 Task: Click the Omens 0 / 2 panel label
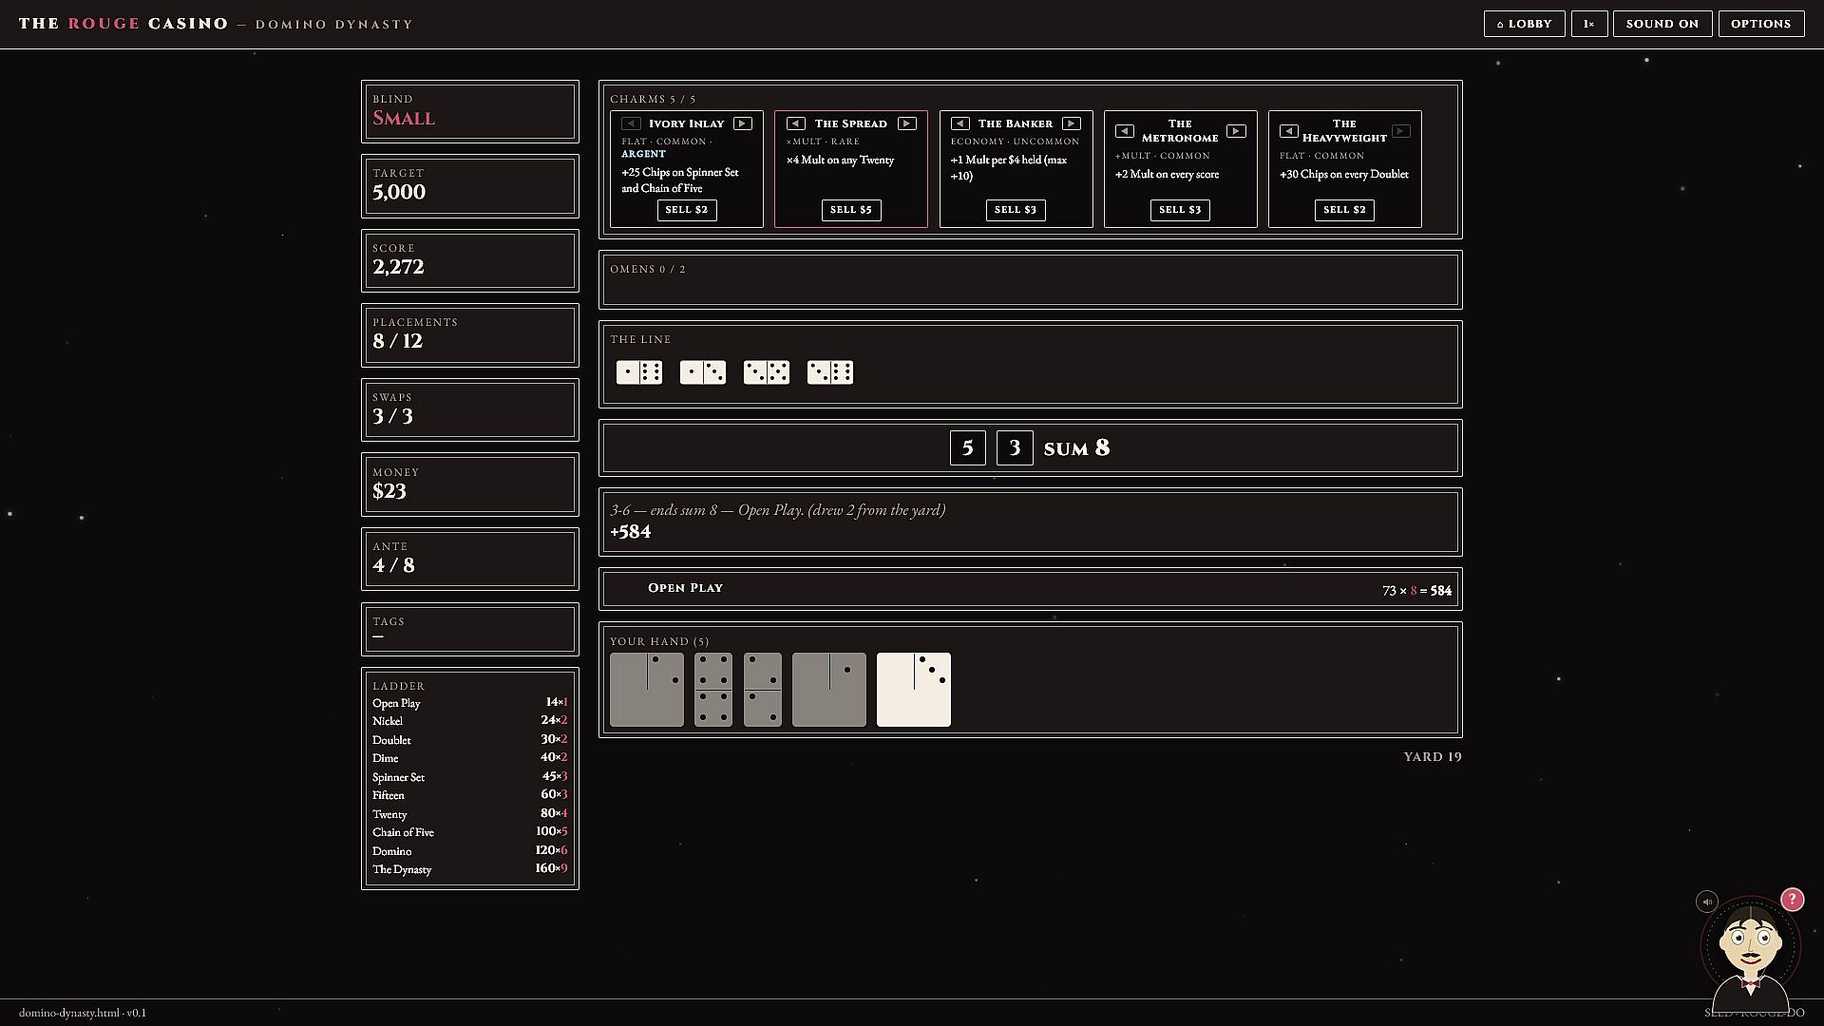(648, 270)
